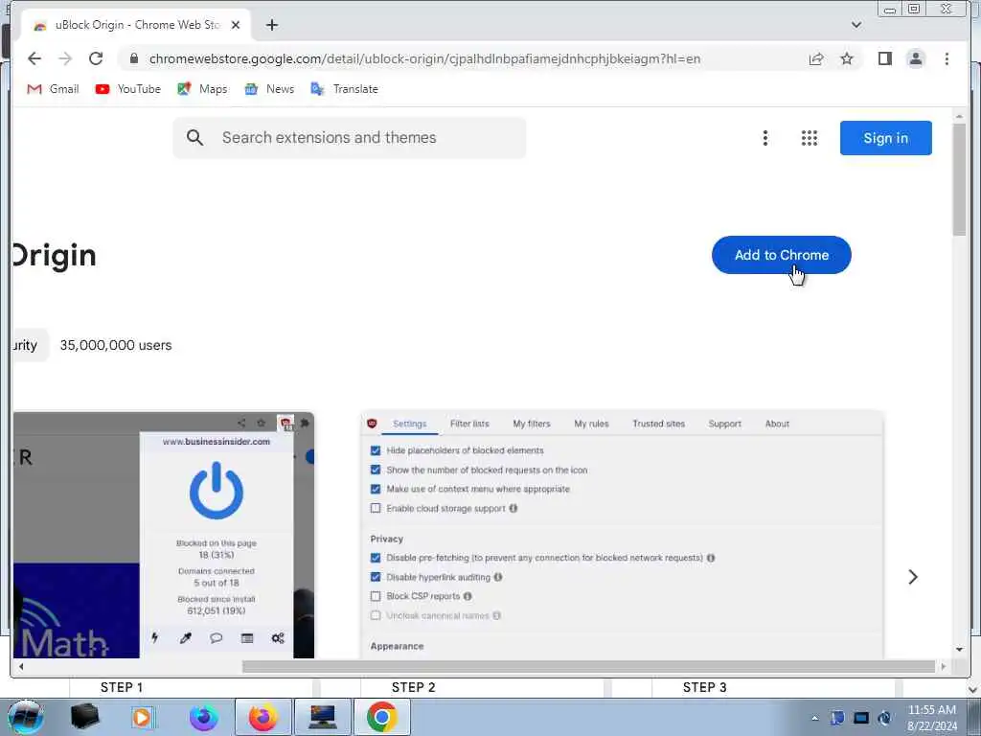This screenshot has height=736, width=981.
Task: Select Trusted sites tab in screenshot
Action: 658,424
